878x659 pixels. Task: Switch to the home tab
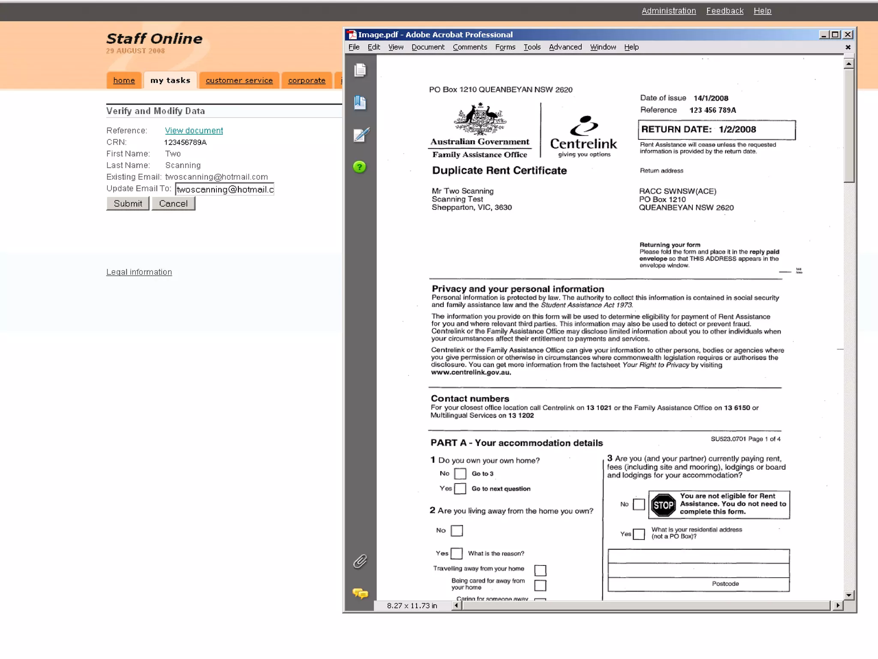(124, 80)
